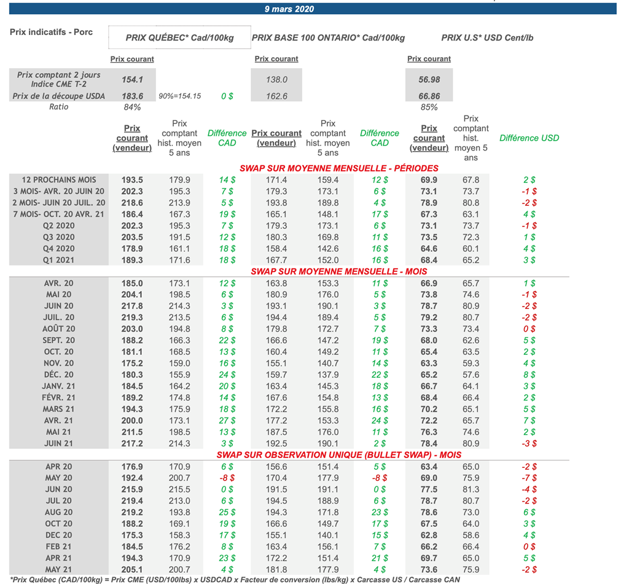Select the '12 PROCHAINS MOIS' row label
The image size is (629, 584).
pos(59,180)
